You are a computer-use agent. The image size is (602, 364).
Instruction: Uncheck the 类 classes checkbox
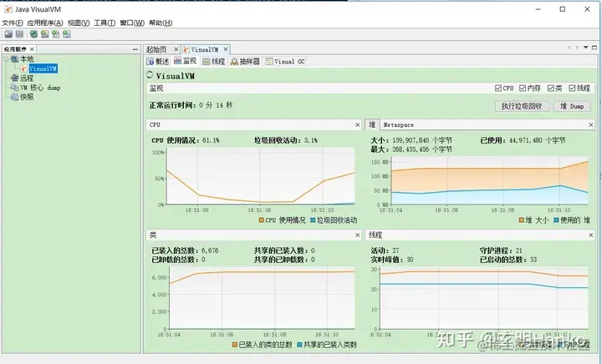(x=550, y=88)
